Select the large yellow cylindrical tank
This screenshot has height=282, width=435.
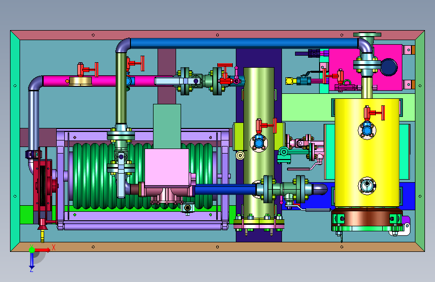tap(367, 153)
